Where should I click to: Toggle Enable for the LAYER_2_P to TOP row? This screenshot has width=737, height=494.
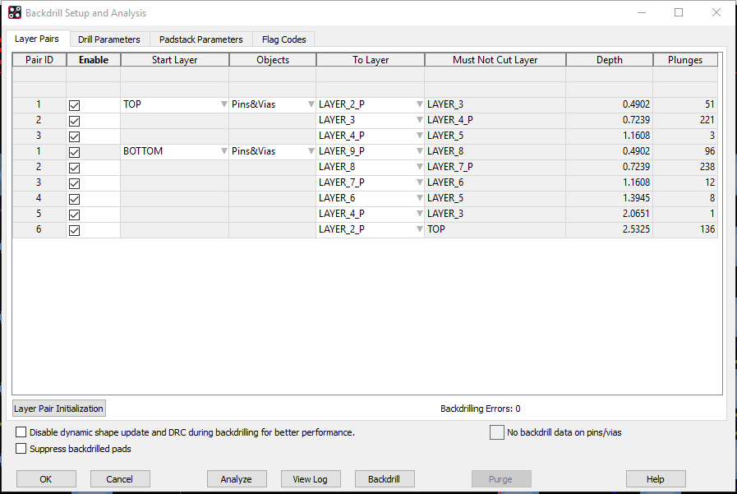pyautogui.click(x=74, y=230)
